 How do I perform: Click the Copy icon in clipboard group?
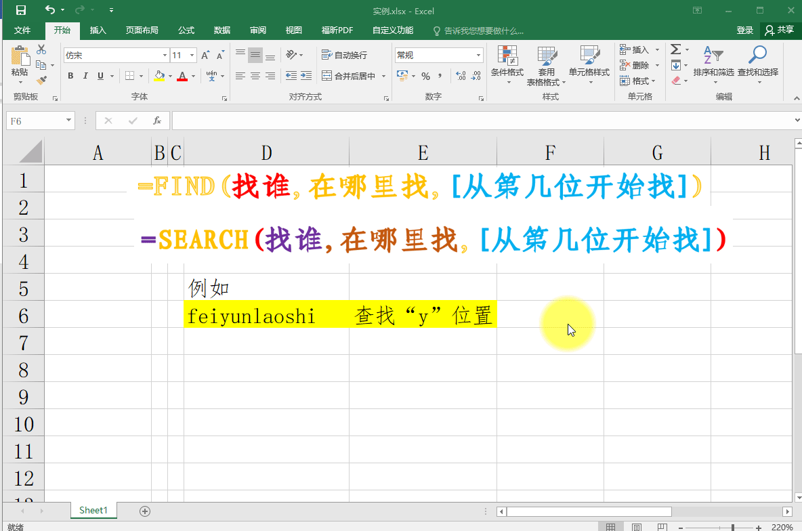click(41, 65)
